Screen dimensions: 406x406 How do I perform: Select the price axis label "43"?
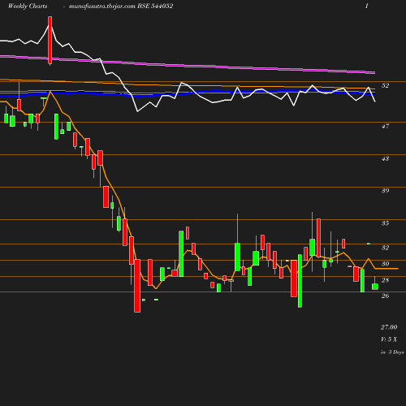[x=385, y=158]
